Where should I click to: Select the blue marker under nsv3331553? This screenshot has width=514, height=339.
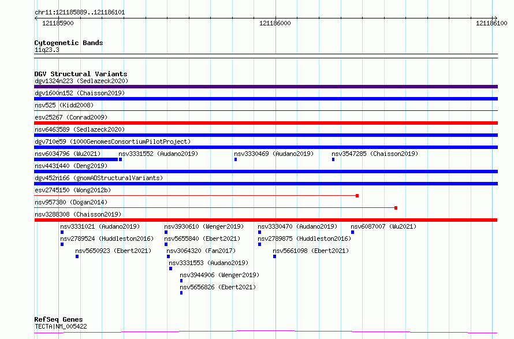[170, 269]
